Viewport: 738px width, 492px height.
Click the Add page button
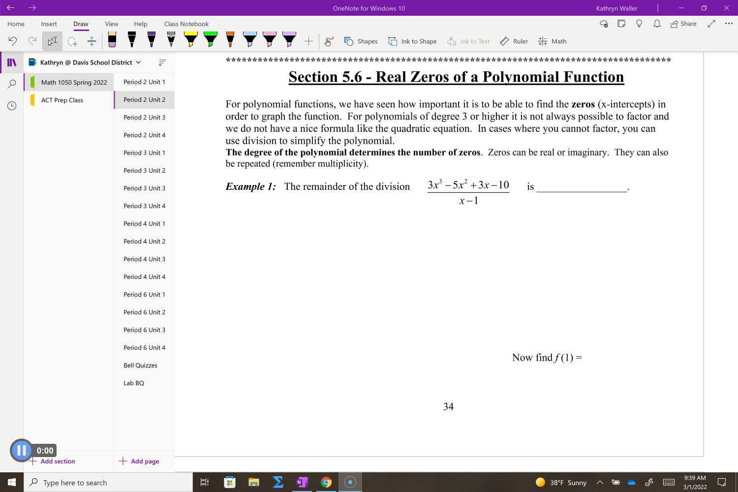tap(139, 461)
